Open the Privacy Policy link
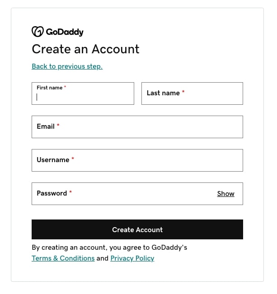Image resolution: width=277 pixels, height=294 pixels. click(x=132, y=258)
